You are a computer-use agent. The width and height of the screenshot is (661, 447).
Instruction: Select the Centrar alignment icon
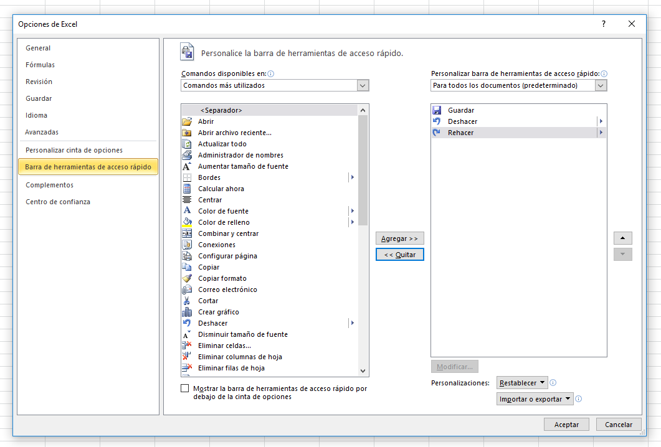(x=187, y=200)
